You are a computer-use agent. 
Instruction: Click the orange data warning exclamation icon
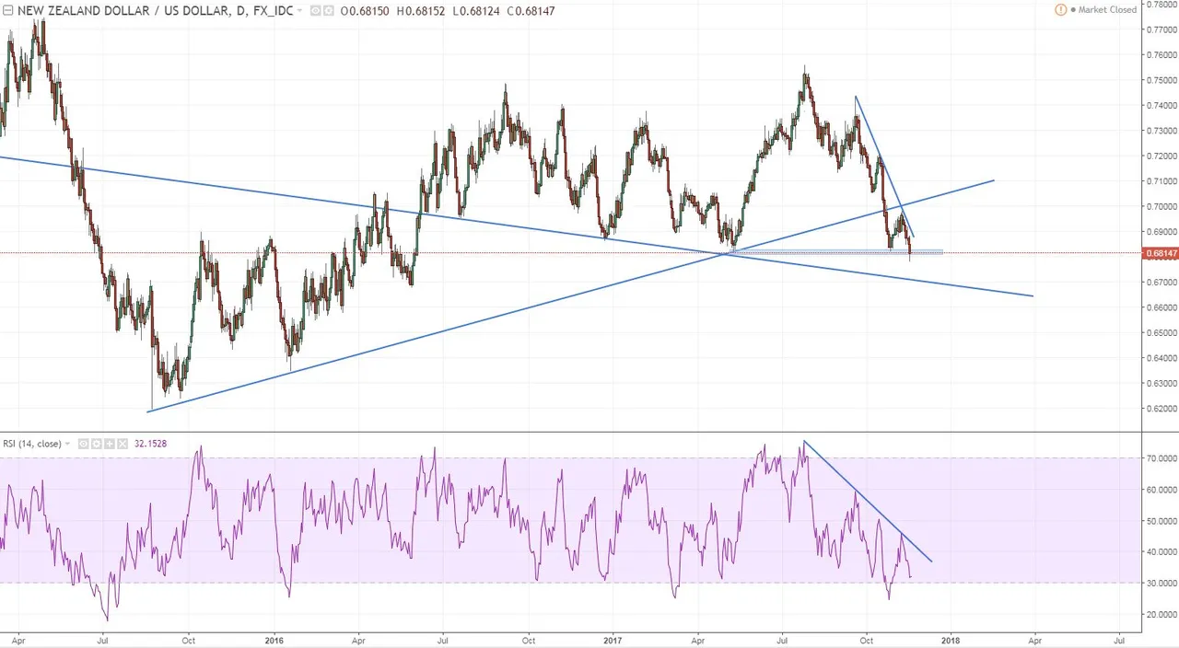[x=1061, y=10]
